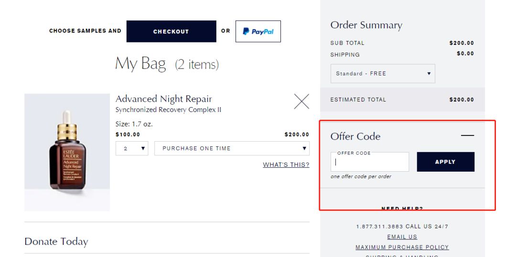Remove Advanced Night Repair using the X icon

coord(301,102)
